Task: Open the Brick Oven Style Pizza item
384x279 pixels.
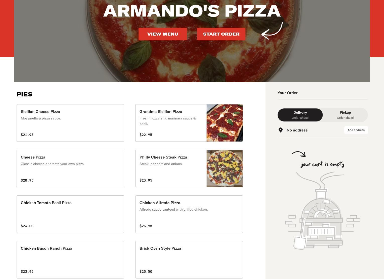Action: click(x=189, y=260)
